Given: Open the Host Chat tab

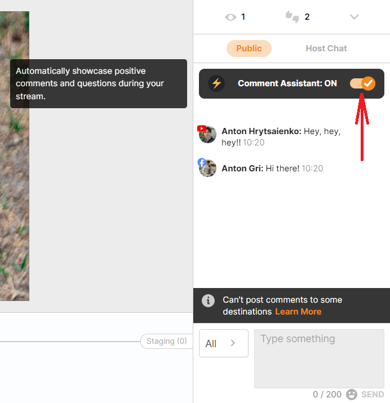Looking at the screenshot, I should point(326,48).
